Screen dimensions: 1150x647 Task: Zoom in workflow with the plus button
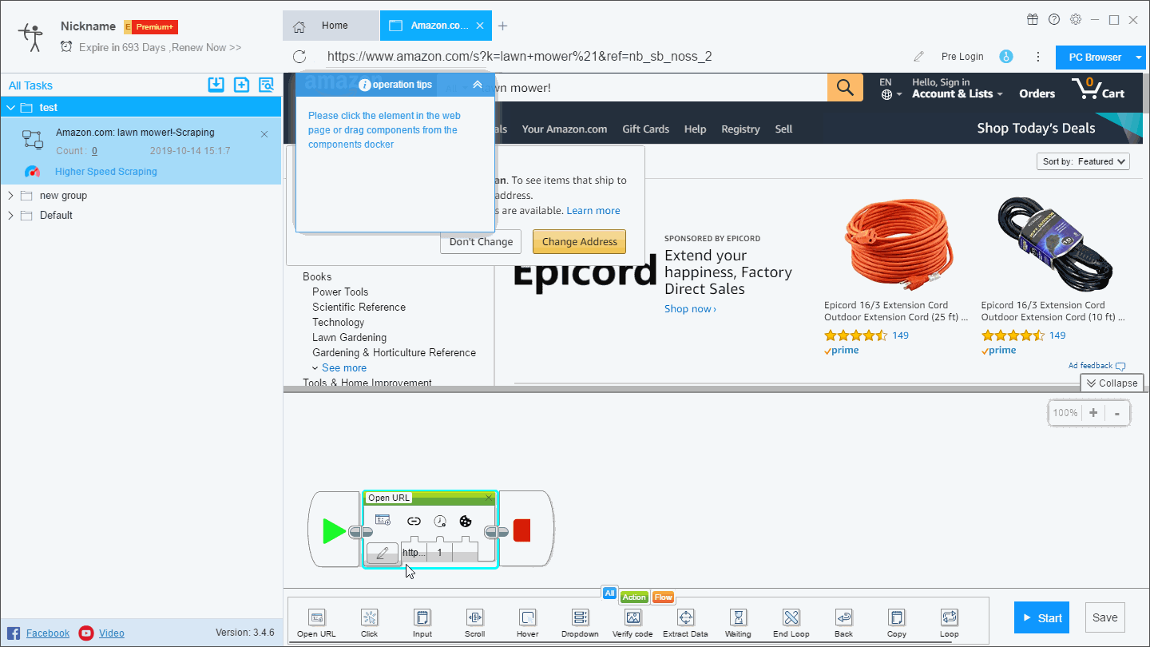pos(1092,413)
